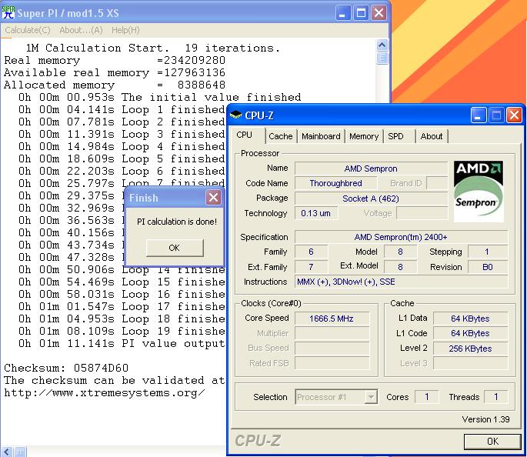This screenshot has width=527, height=457.
Task: Click the AMD Sempron logo image
Action: 479,192
